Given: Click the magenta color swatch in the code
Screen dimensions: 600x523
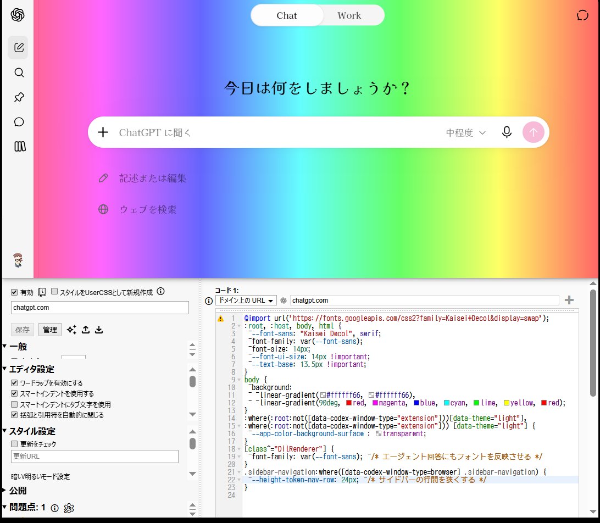Looking at the screenshot, I should point(375,403).
